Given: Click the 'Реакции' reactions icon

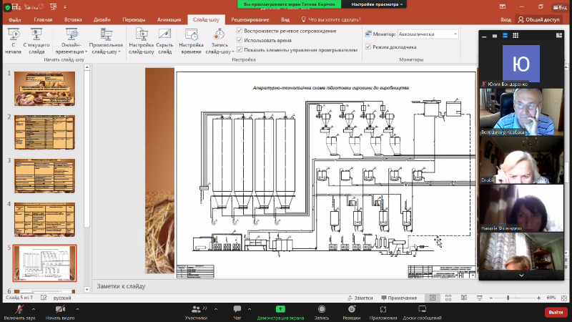Looking at the screenshot, I should click(351, 308).
